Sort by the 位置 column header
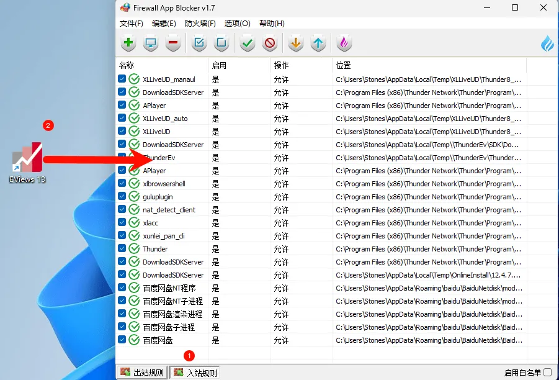 point(429,65)
